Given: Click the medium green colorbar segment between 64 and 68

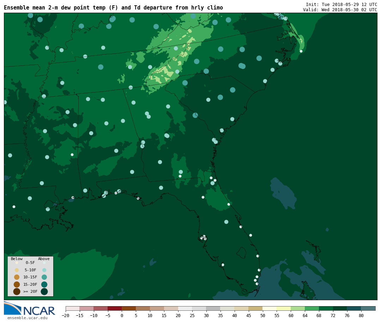Looking at the screenshot, I should pos(312,308).
